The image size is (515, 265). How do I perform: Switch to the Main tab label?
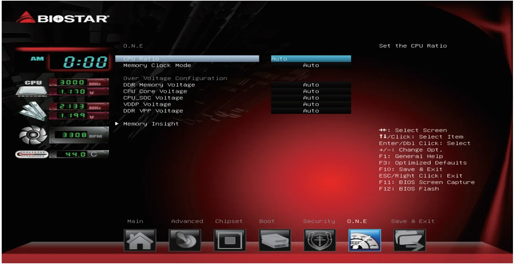point(135,221)
